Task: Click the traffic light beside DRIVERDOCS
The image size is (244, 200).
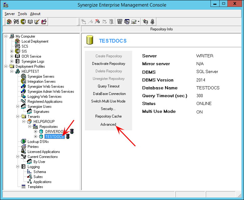Action: coord(72,132)
